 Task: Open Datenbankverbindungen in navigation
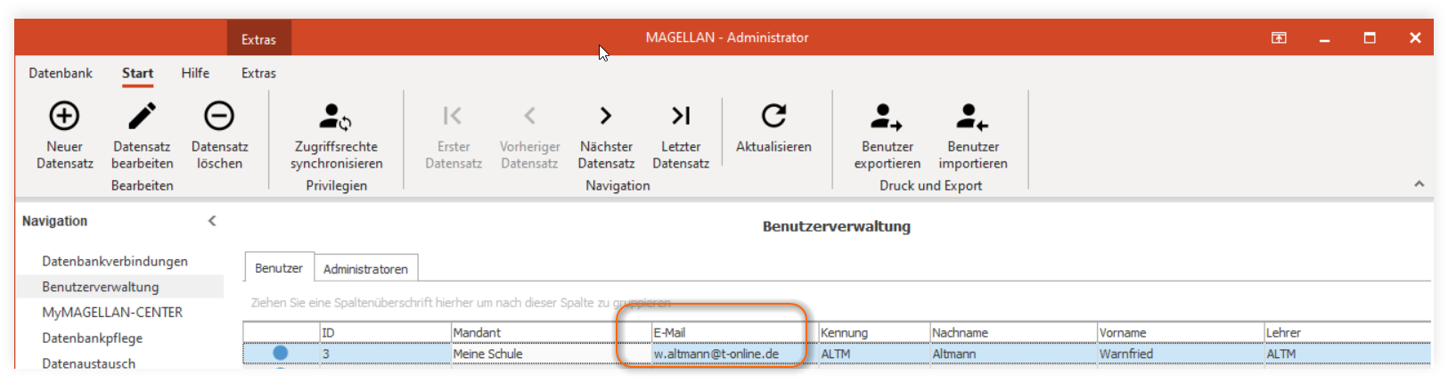115,261
